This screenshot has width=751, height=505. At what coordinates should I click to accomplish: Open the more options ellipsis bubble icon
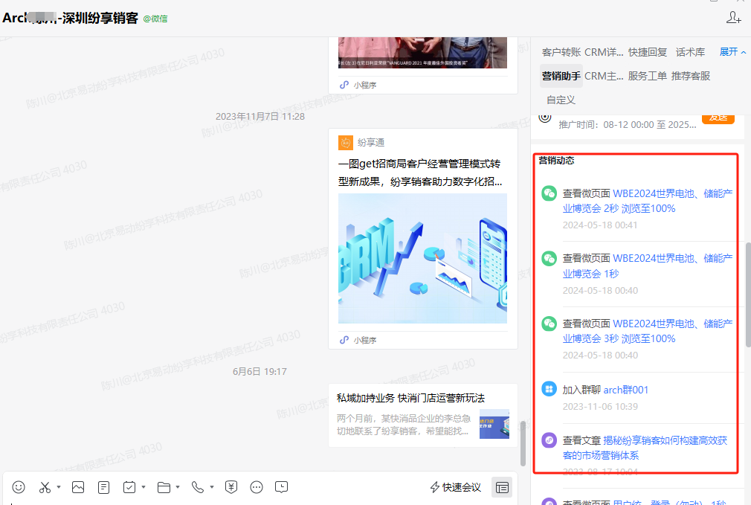(x=257, y=487)
